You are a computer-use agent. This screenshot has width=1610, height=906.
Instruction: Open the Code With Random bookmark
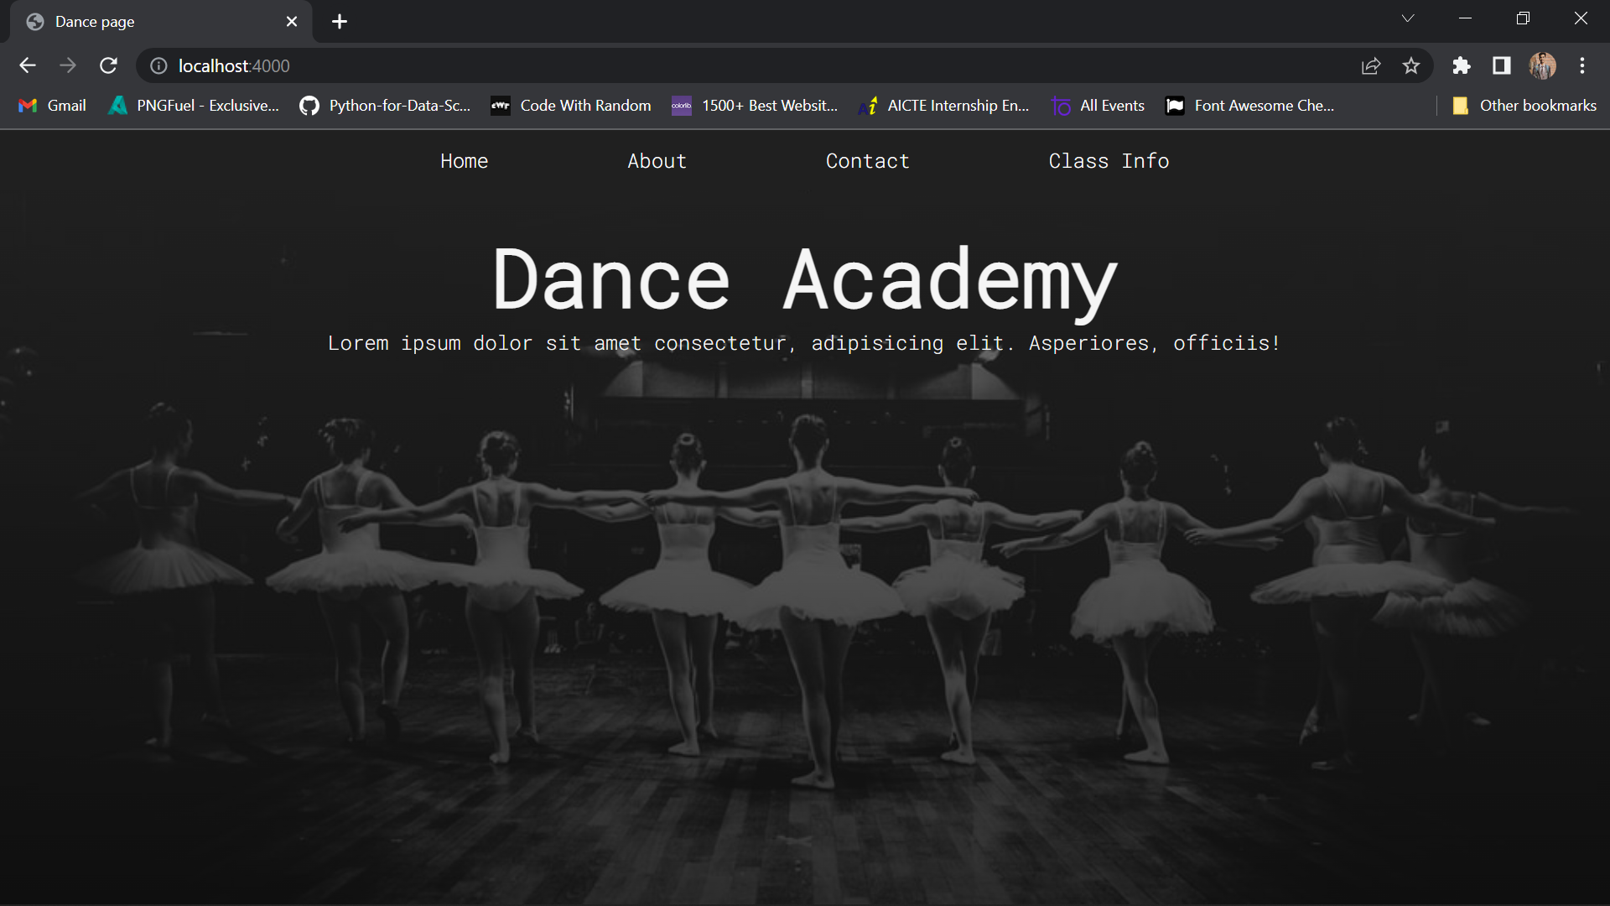[x=571, y=106]
